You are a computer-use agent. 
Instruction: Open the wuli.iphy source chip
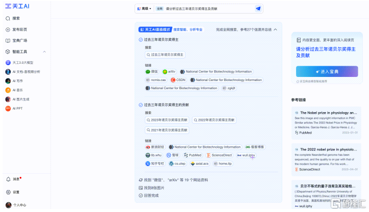[246, 155]
